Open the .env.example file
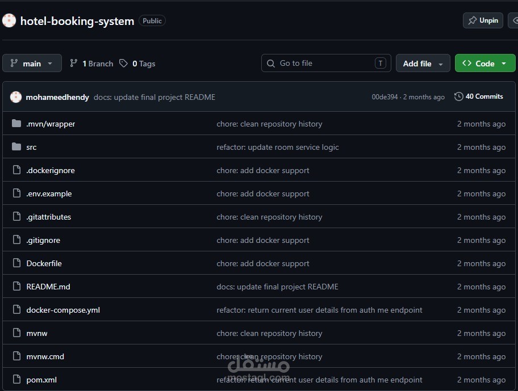Image resolution: width=518 pixels, height=391 pixels. (x=49, y=194)
